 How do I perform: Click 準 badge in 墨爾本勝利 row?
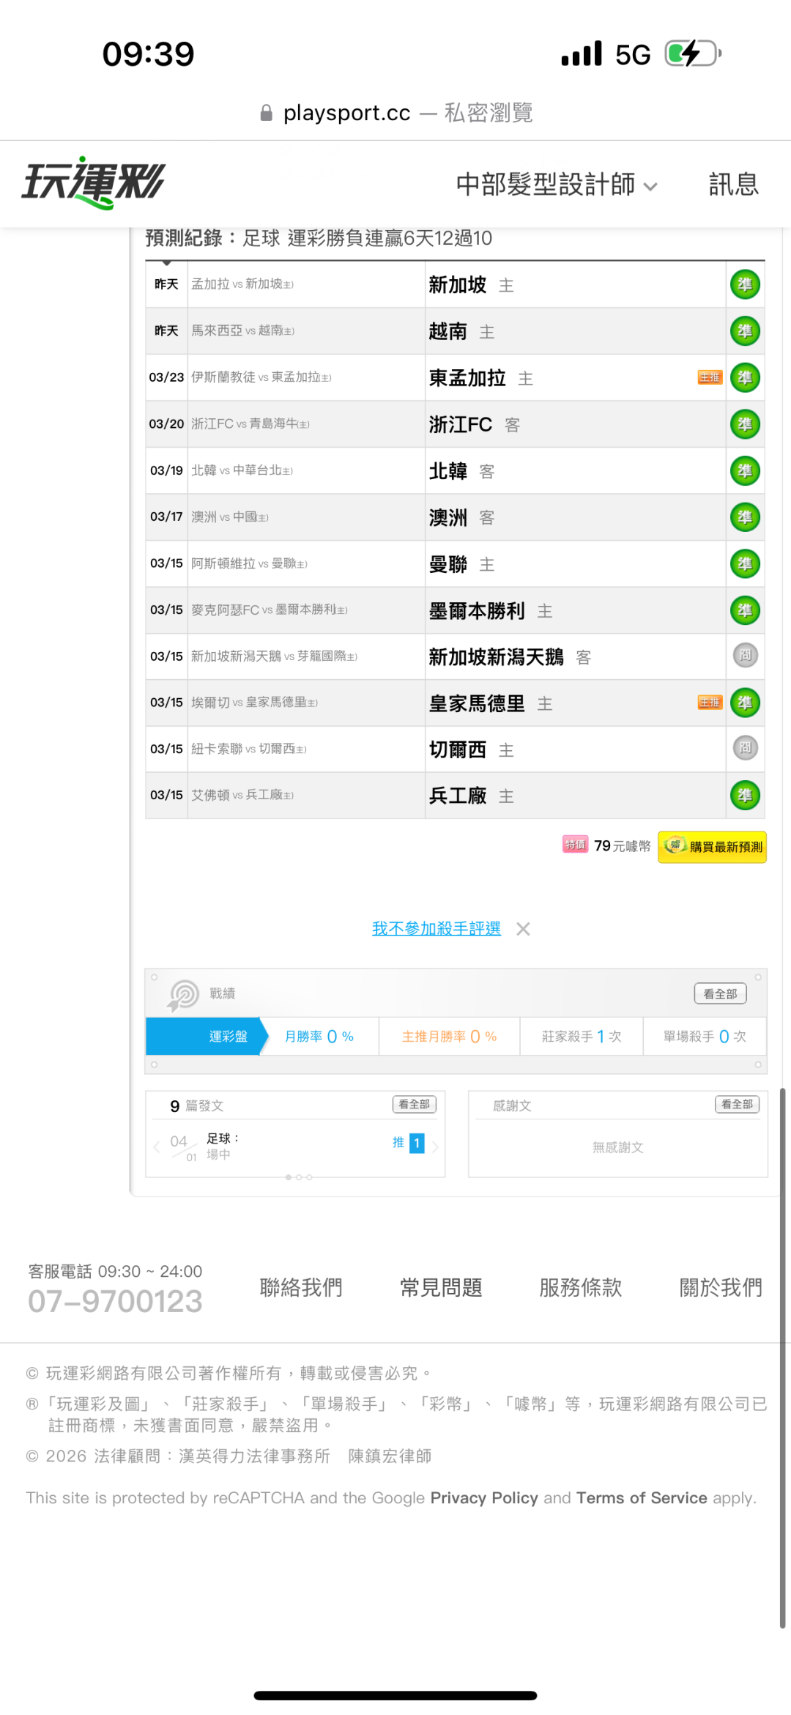(745, 610)
